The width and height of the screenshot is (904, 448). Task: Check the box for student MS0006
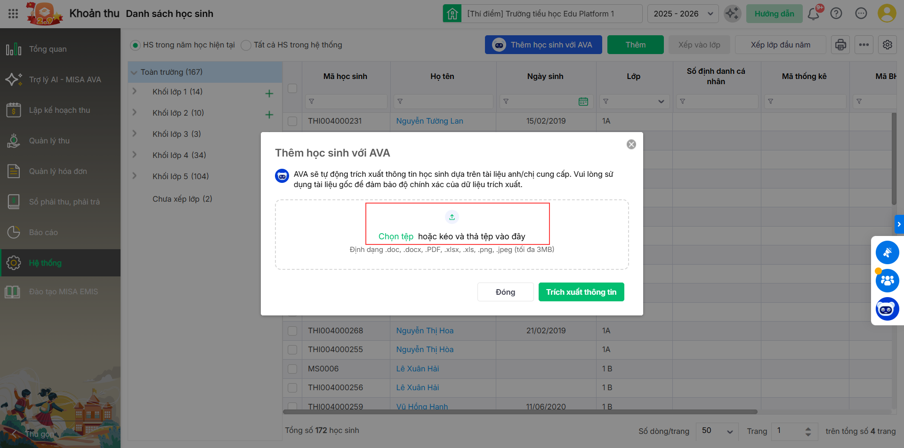pos(292,369)
